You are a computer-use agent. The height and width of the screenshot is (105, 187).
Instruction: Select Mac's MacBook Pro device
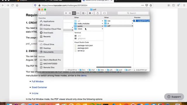pos(50,60)
